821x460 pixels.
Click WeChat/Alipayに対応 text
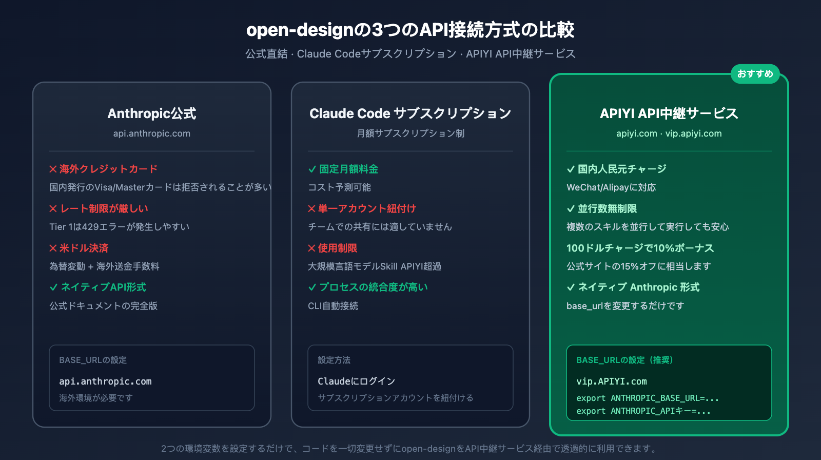[611, 187]
